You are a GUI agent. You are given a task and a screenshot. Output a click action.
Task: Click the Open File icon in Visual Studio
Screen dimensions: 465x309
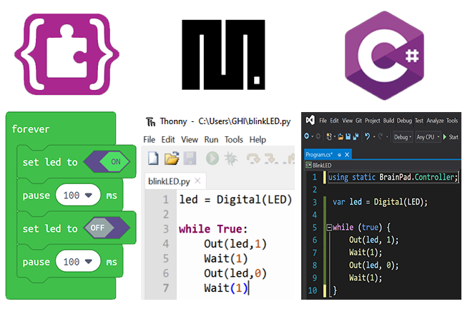(341, 136)
